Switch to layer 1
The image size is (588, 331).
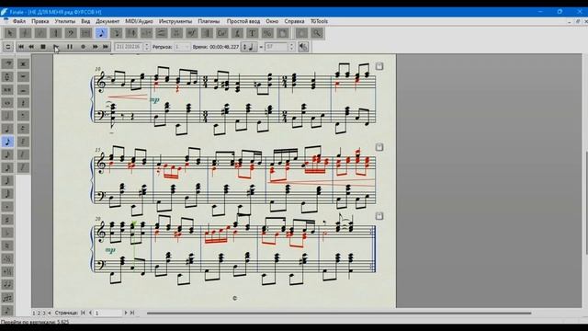pyautogui.click(x=34, y=313)
